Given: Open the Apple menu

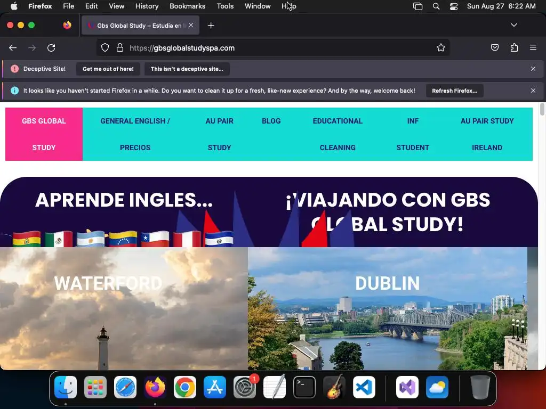Looking at the screenshot, I should [14, 6].
